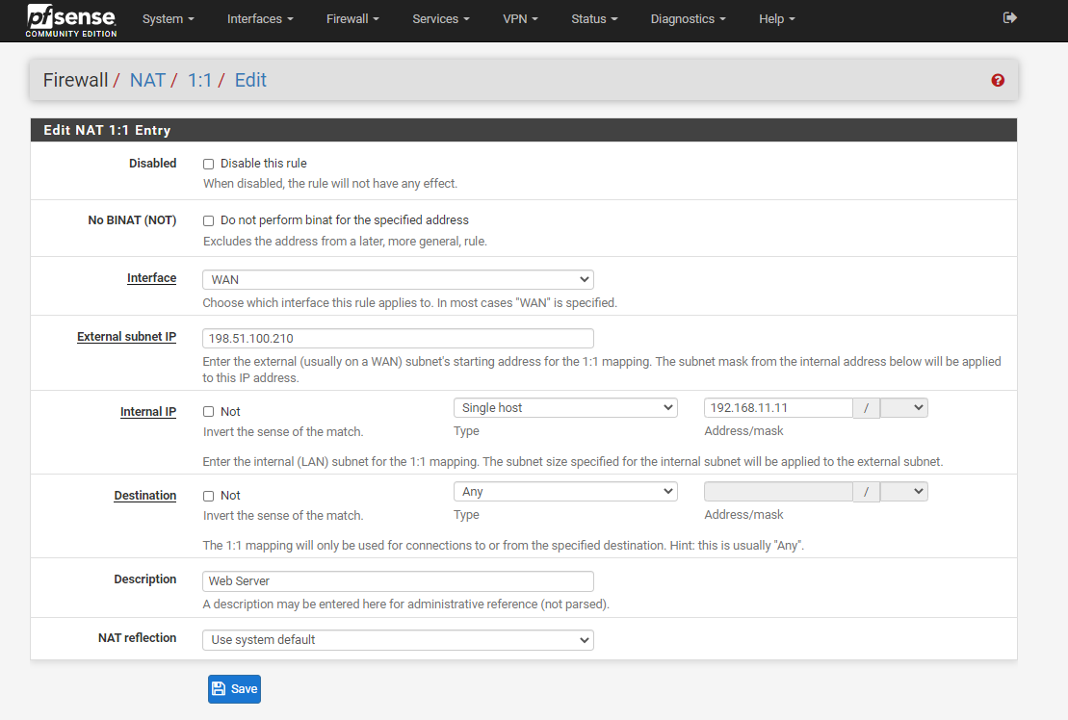Screen dimensions: 1068x720
Task: Click the Destination address field
Action: (x=778, y=491)
